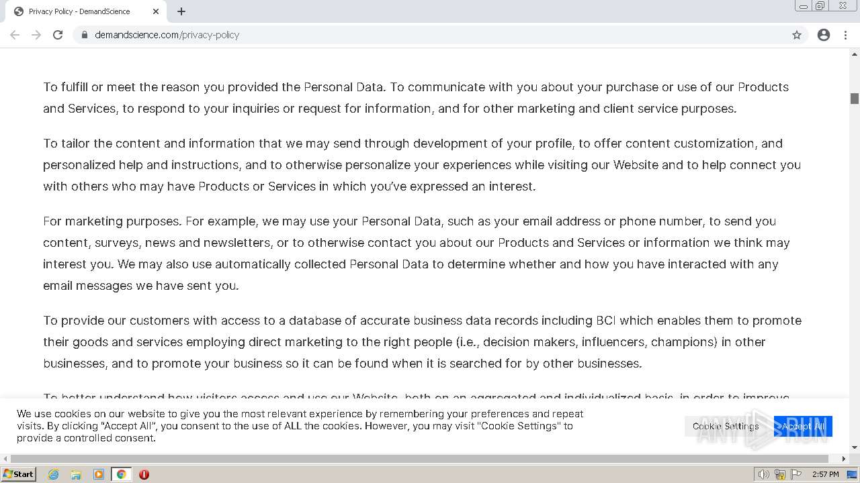Open the Windows Start menu
This screenshot has height=483, width=860.
tap(19, 474)
